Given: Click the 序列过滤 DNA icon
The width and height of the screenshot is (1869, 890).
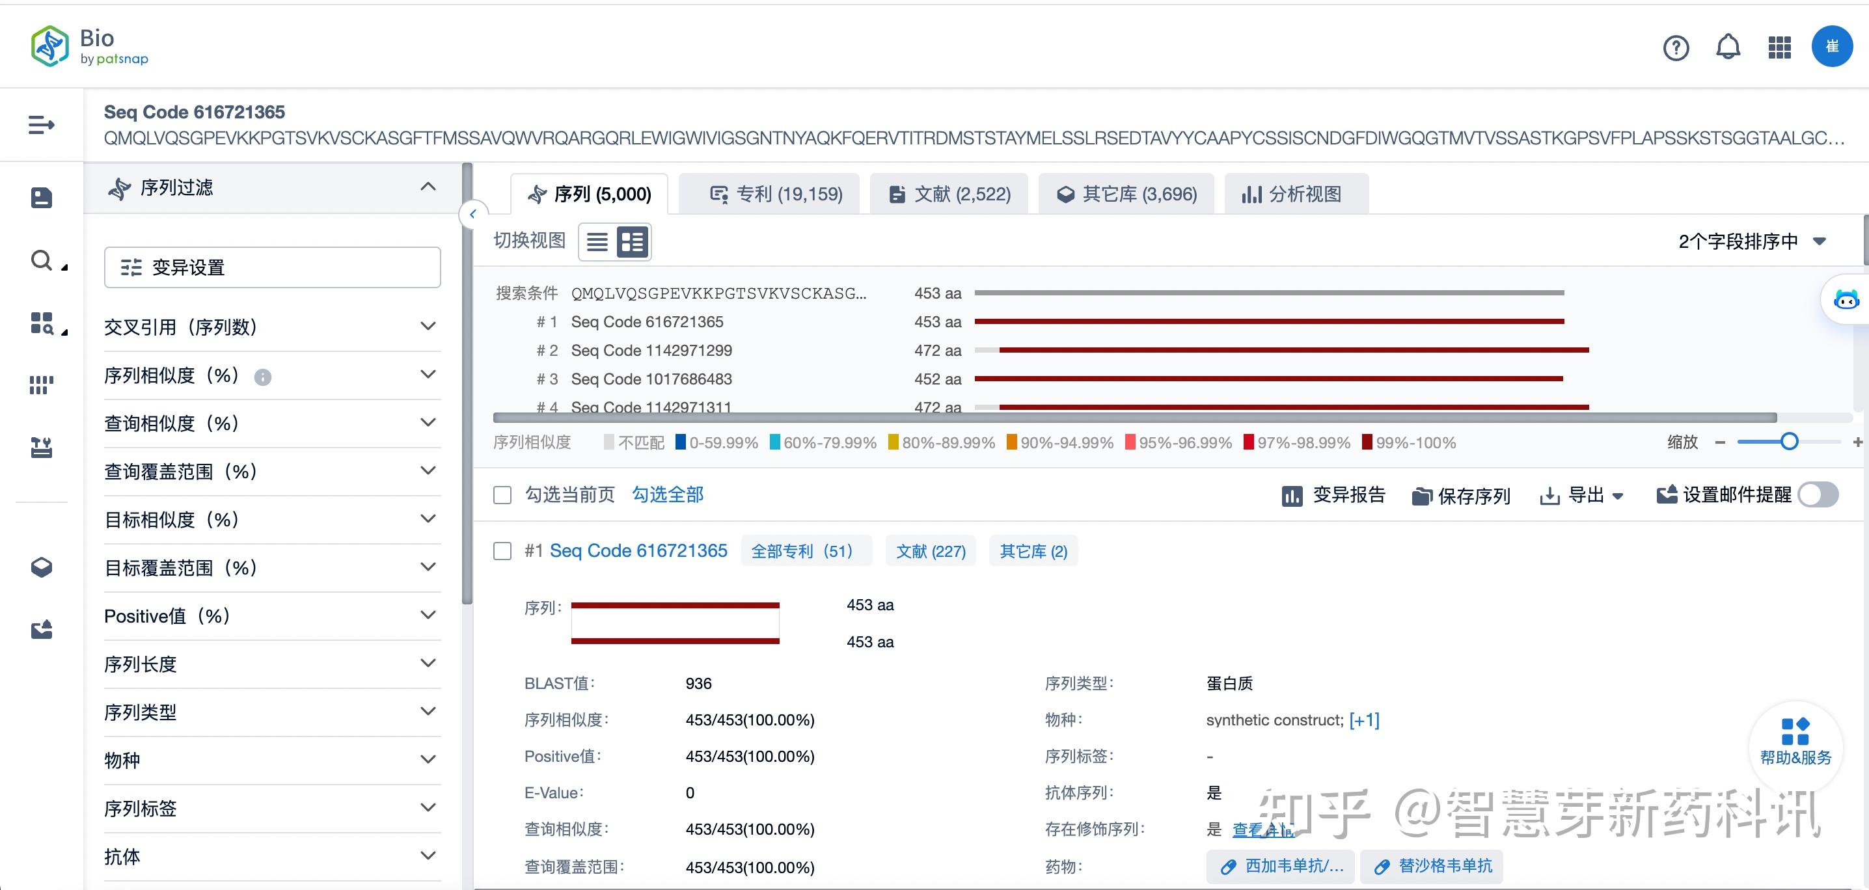Looking at the screenshot, I should [120, 189].
